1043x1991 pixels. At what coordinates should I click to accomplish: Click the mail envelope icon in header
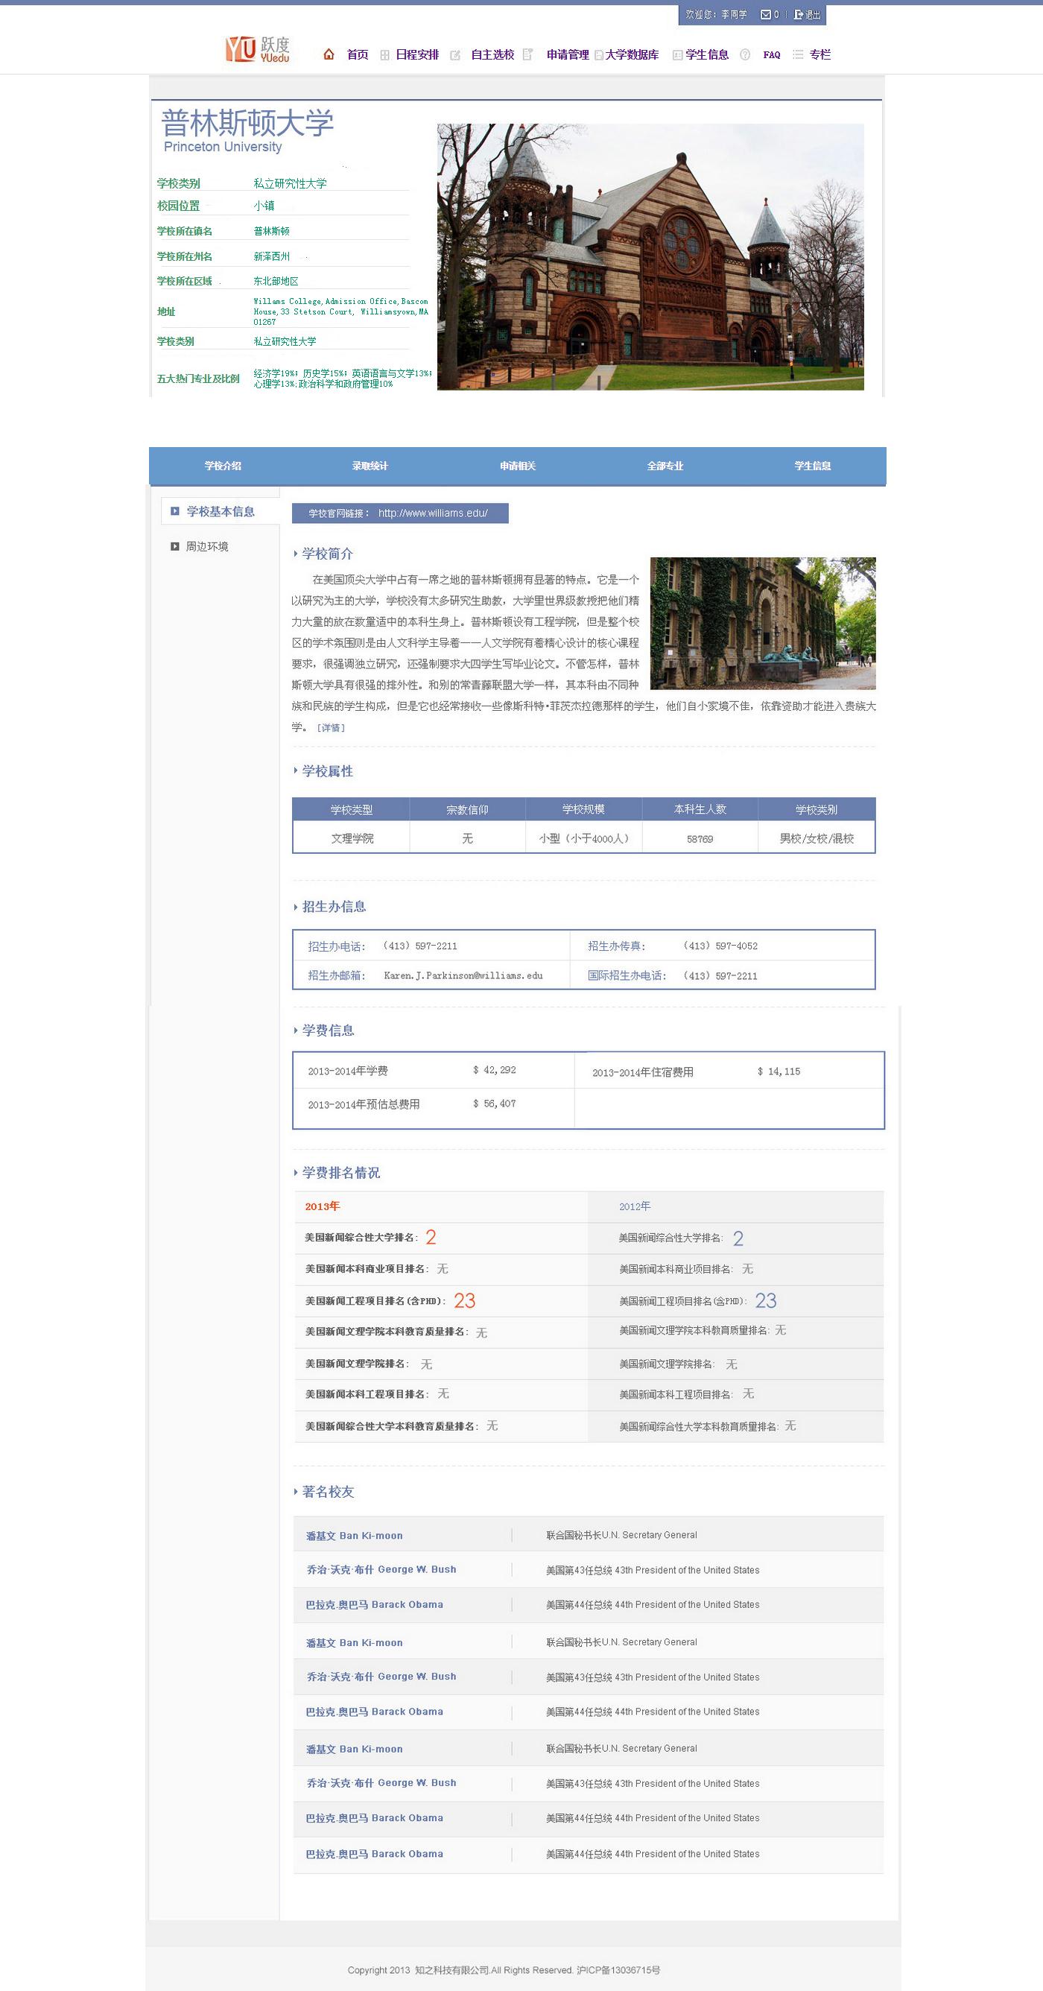[x=765, y=15]
